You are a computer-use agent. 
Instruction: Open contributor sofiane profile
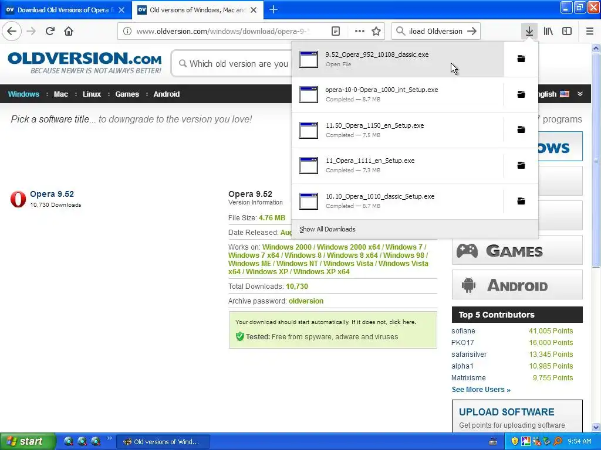(463, 331)
